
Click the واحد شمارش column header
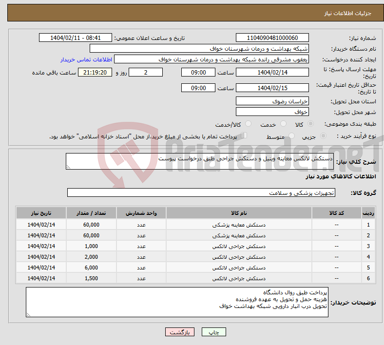pyautogui.click(x=141, y=213)
